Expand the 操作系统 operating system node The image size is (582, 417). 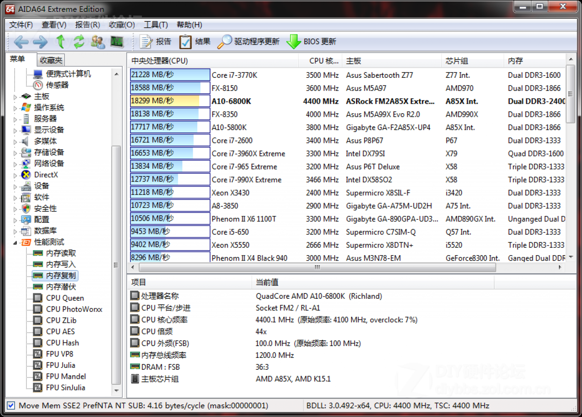pos(15,108)
